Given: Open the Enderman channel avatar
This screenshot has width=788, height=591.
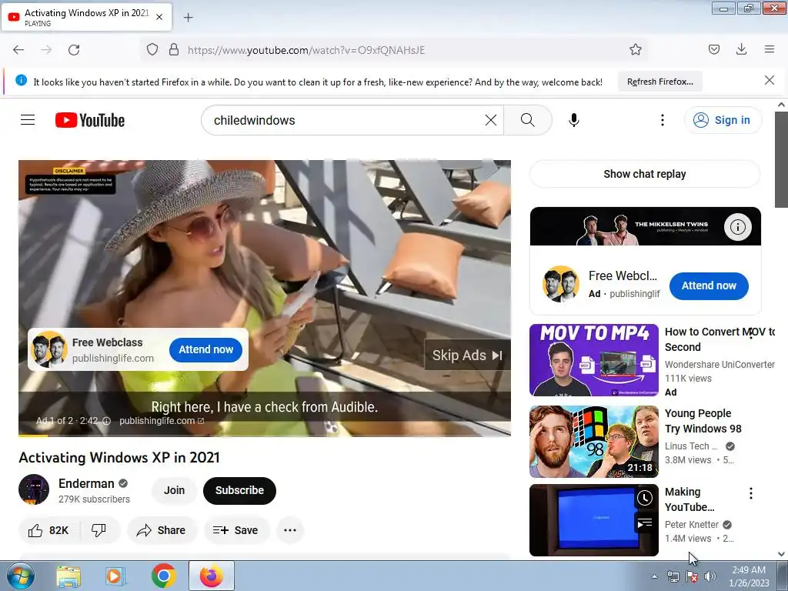Looking at the screenshot, I should 34,489.
